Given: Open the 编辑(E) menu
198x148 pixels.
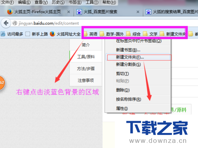Looking at the screenshot, I should point(24,2).
